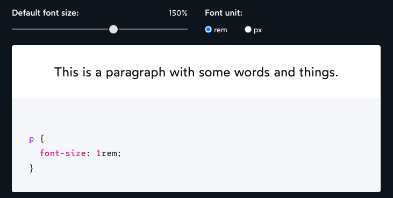Click the "font-size" property in the code
The width and height of the screenshot is (393, 198).
63,153
